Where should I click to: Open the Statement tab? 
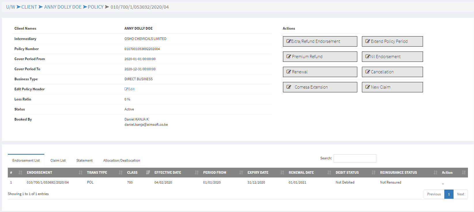point(84,161)
